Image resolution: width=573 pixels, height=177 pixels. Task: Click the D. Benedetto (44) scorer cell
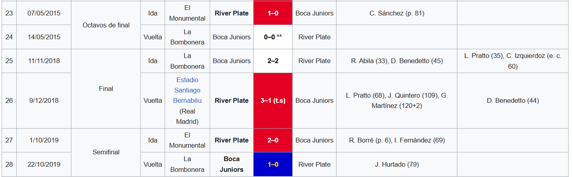(513, 101)
